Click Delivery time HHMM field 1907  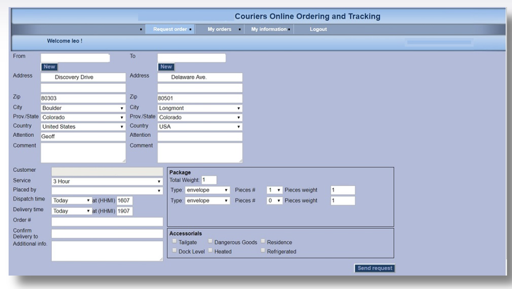[x=124, y=211]
